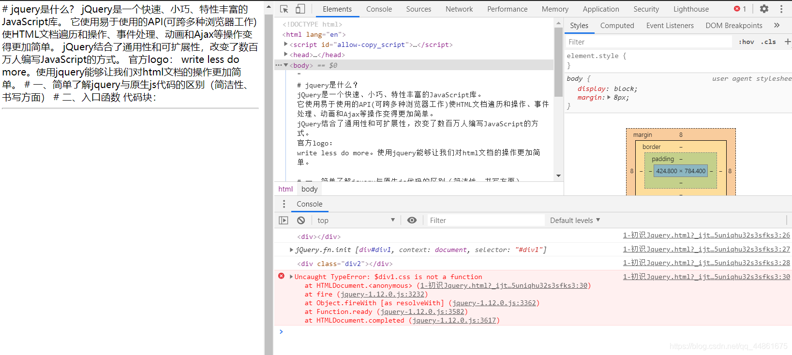Open the DevTools three-dot customize menu
The image size is (792, 355).
(781, 9)
